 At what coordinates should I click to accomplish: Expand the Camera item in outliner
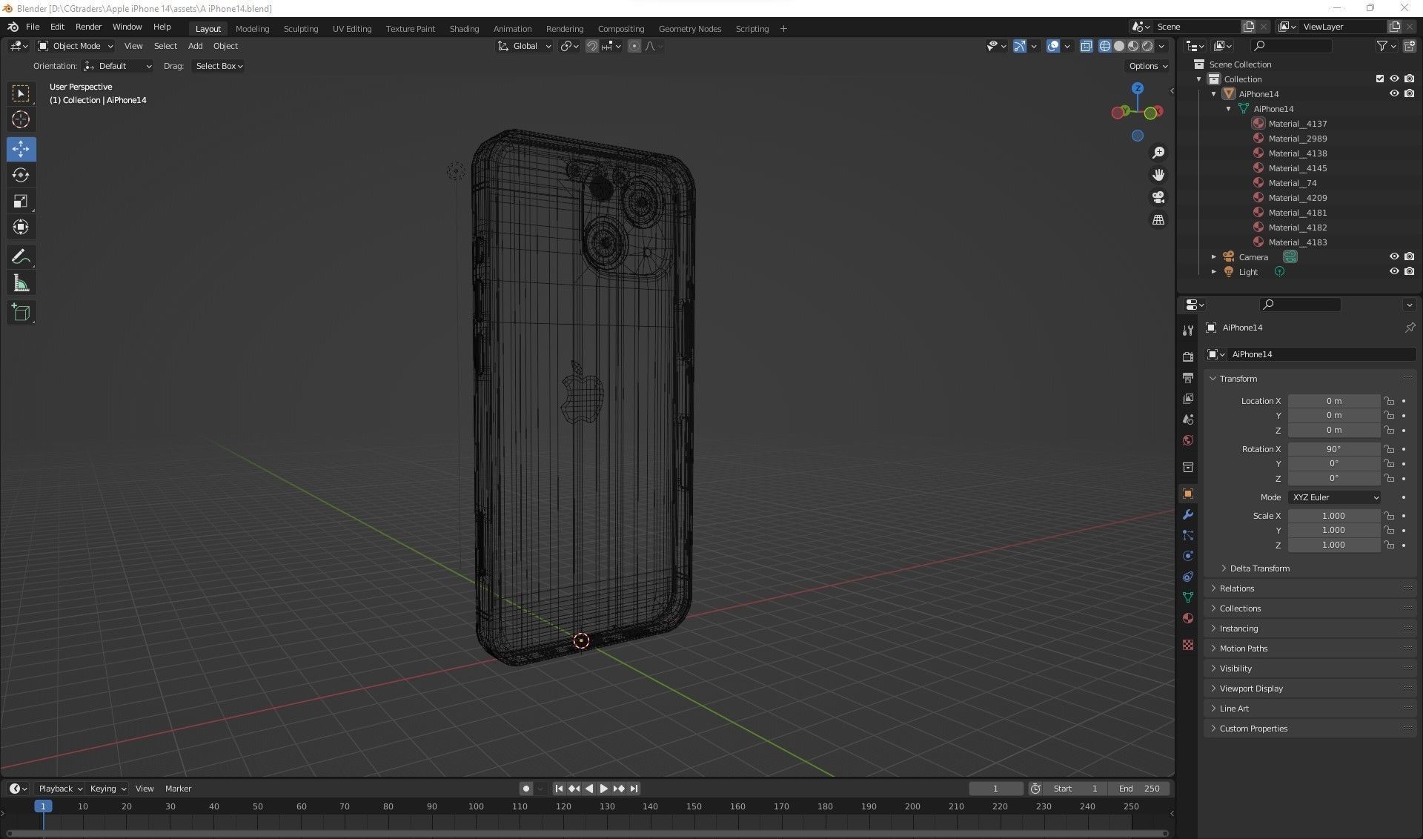pos(1213,257)
